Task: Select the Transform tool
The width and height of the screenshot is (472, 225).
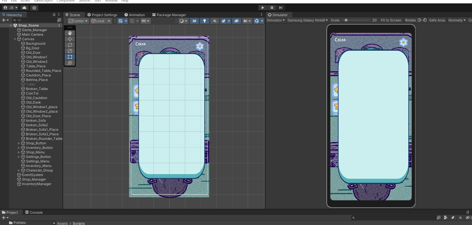Action: click(70, 63)
